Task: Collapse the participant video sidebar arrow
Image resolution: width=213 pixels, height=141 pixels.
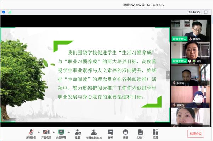Action: [x=168, y=75]
